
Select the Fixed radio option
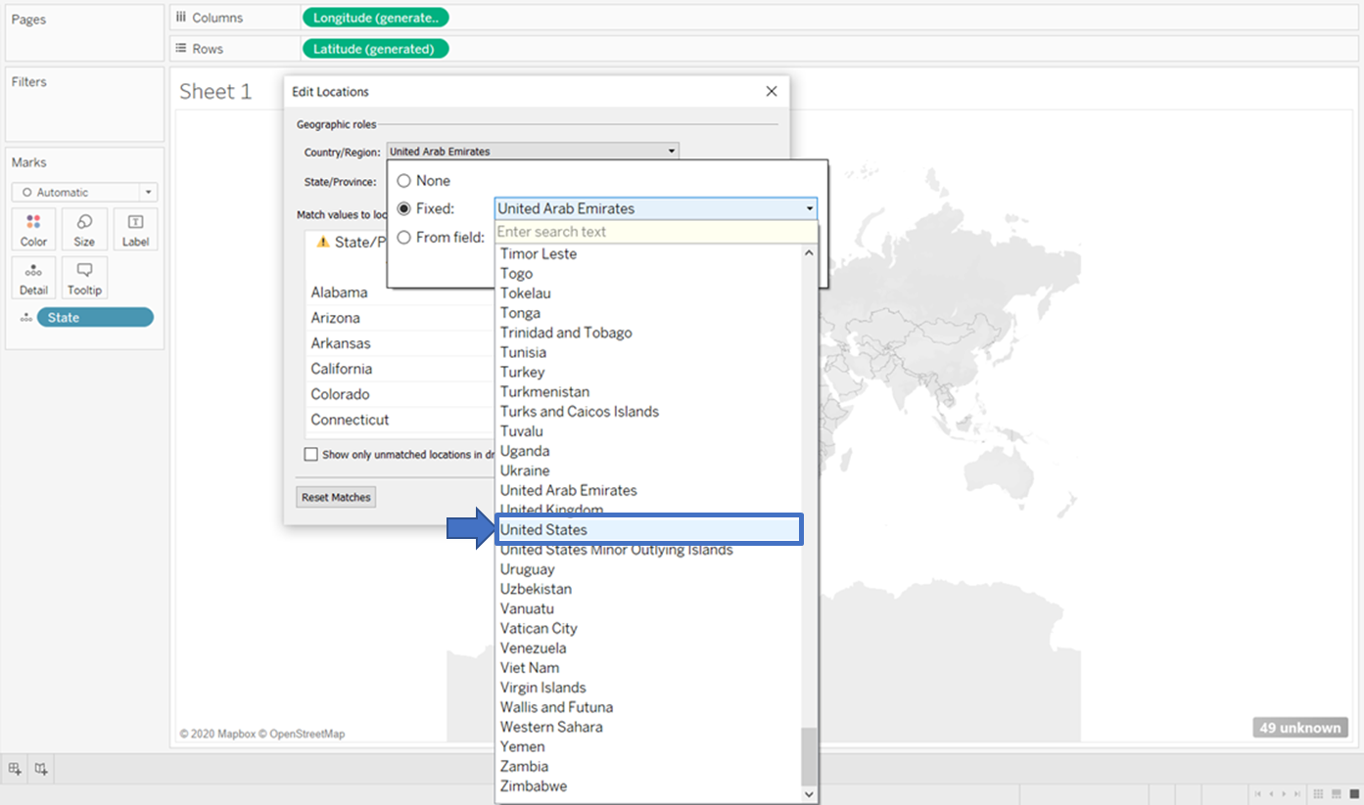coord(403,208)
